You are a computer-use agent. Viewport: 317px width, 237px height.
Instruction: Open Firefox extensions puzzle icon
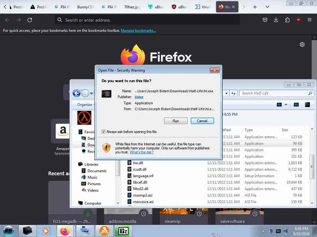[x=287, y=20]
